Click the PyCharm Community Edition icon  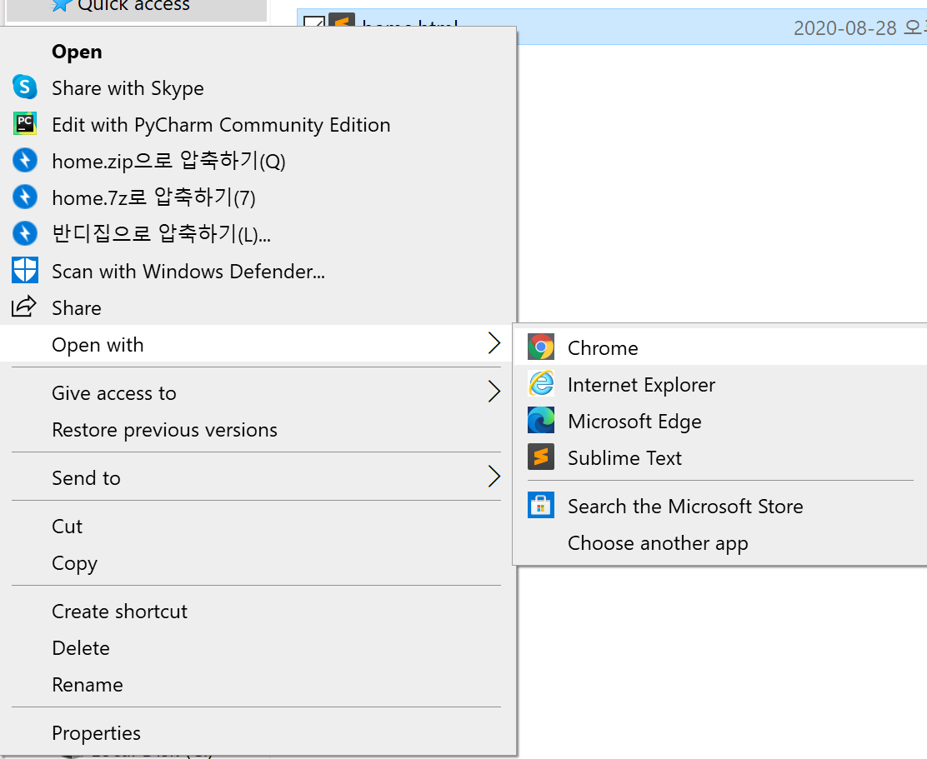25,124
